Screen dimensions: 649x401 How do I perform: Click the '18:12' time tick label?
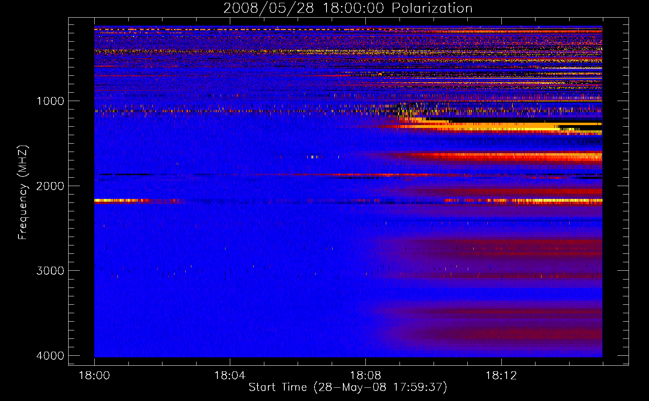[501, 376]
